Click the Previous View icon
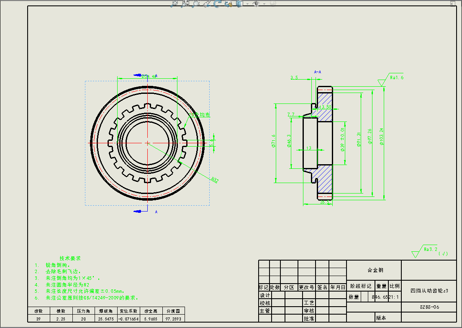462x328 pixels. point(207,4)
